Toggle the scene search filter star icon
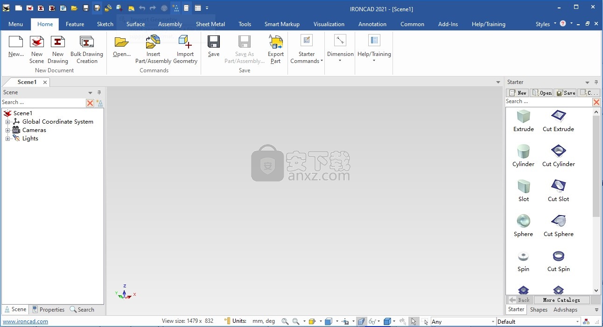 [x=99, y=103]
